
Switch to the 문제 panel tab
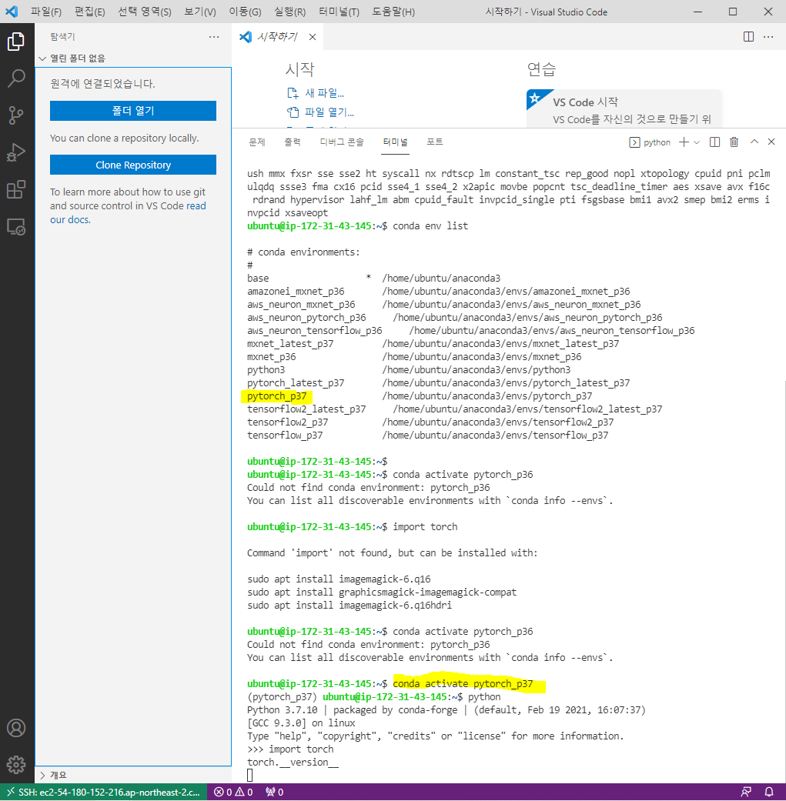[x=256, y=142]
